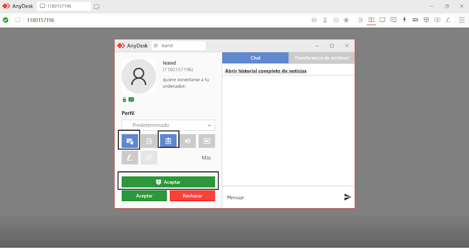469x248 pixels.
Task: Click the green lock encryption icon
Action: (124, 100)
